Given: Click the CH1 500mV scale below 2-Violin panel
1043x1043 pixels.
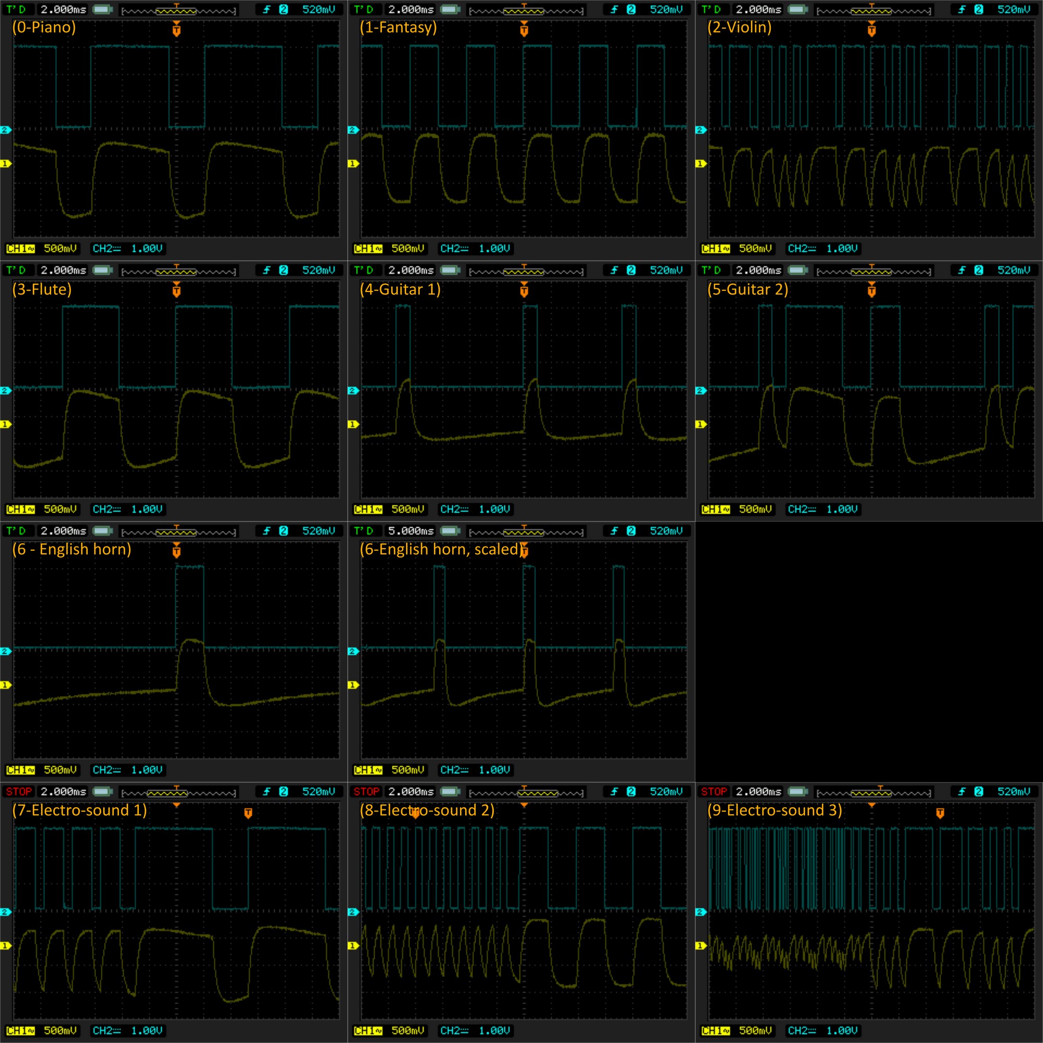Looking at the screenshot, I should pyautogui.click(x=755, y=248).
